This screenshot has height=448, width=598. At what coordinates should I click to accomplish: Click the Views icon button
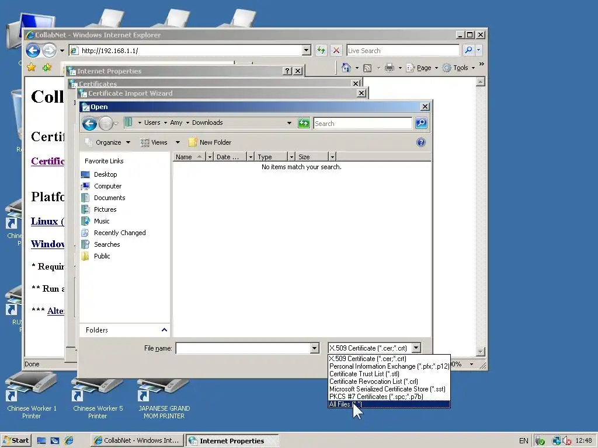coord(154,142)
